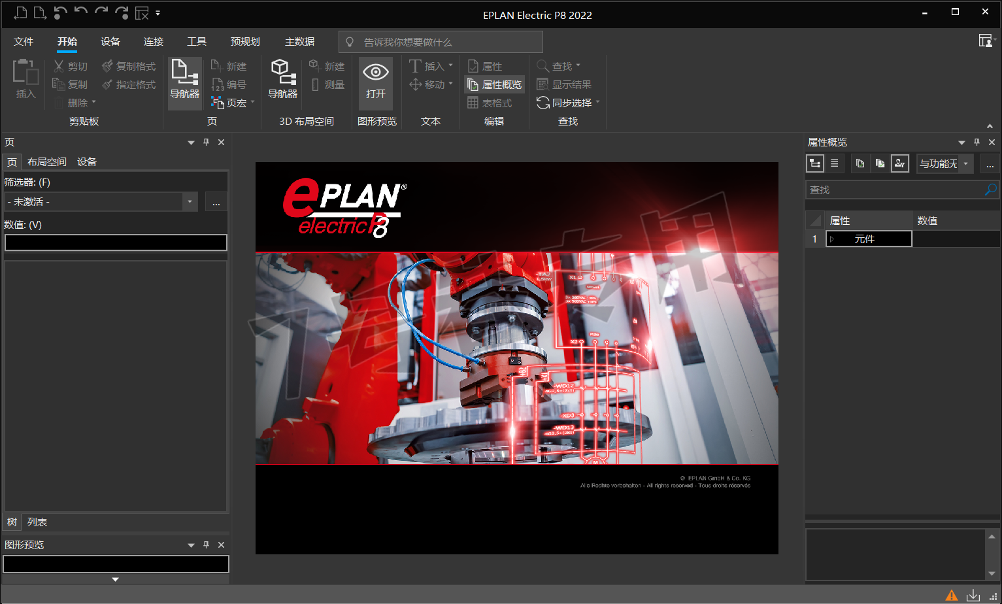Click the first copy-check icon in 属性概览 toolbar
The width and height of the screenshot is (1002, 604).
tap(860, 163)
